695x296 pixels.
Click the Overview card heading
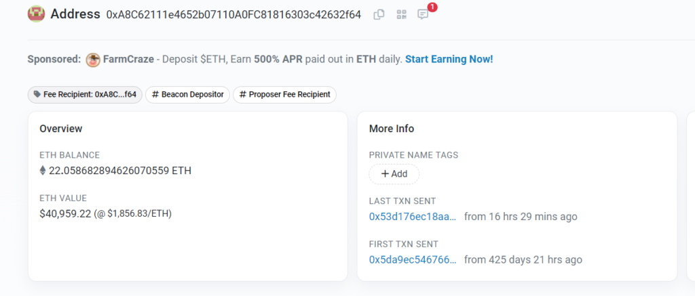[60, 129]
